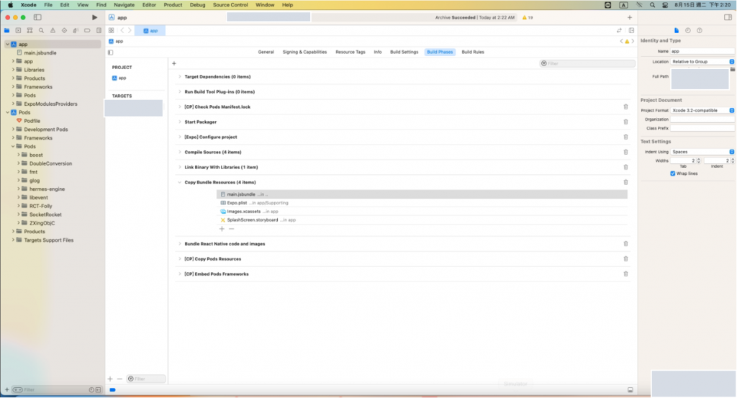Expand Run Build Tool Plug-ins phase
737x398 pixels.
(x=179, y=91)
